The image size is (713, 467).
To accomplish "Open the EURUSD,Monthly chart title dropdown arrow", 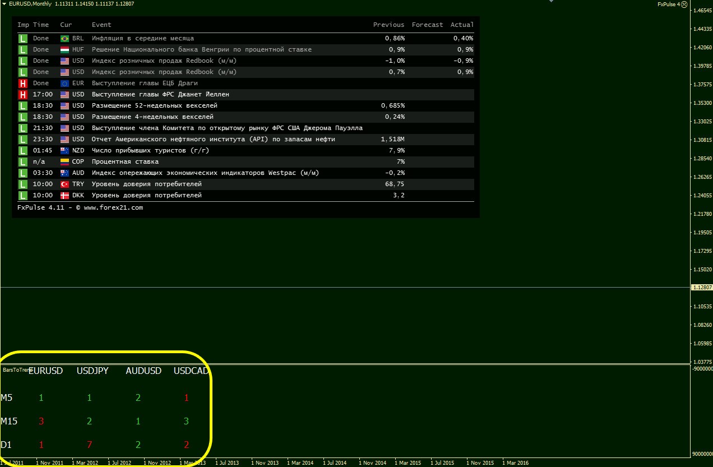I will (x=4, y=3).
